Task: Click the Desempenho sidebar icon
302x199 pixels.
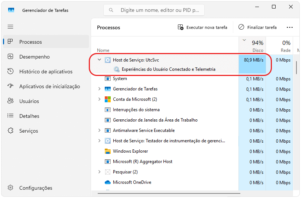Action: (x=10, y=56)
